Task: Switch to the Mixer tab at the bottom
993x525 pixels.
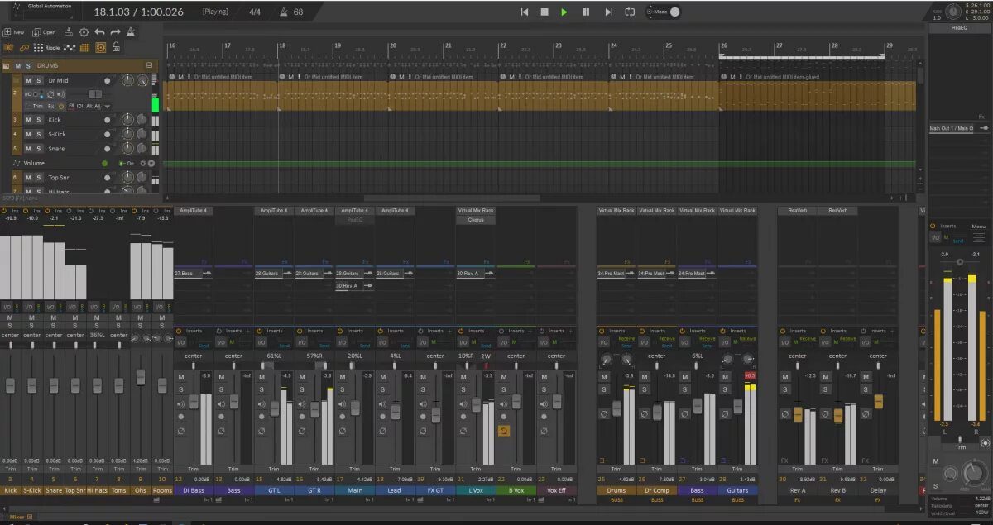Action: 17,517
